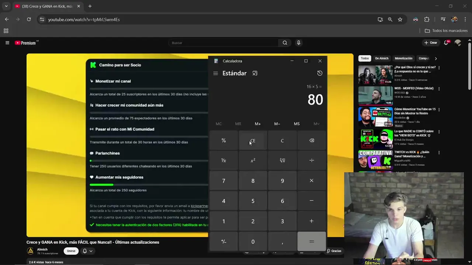This screenshot has width=472, height=265.
Task: Click the square root key
Action: 282,160
